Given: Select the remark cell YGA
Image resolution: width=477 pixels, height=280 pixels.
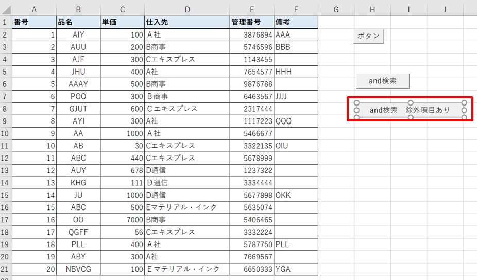Looking at the screenshot, I should click(x=296, y=269).
